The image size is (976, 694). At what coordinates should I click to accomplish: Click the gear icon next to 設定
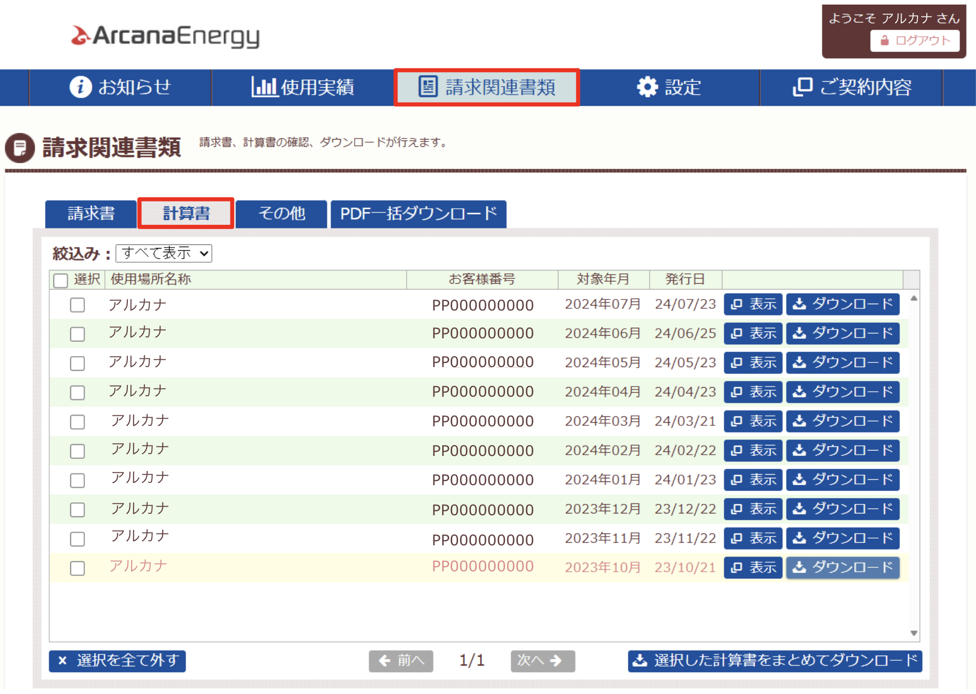647,87
